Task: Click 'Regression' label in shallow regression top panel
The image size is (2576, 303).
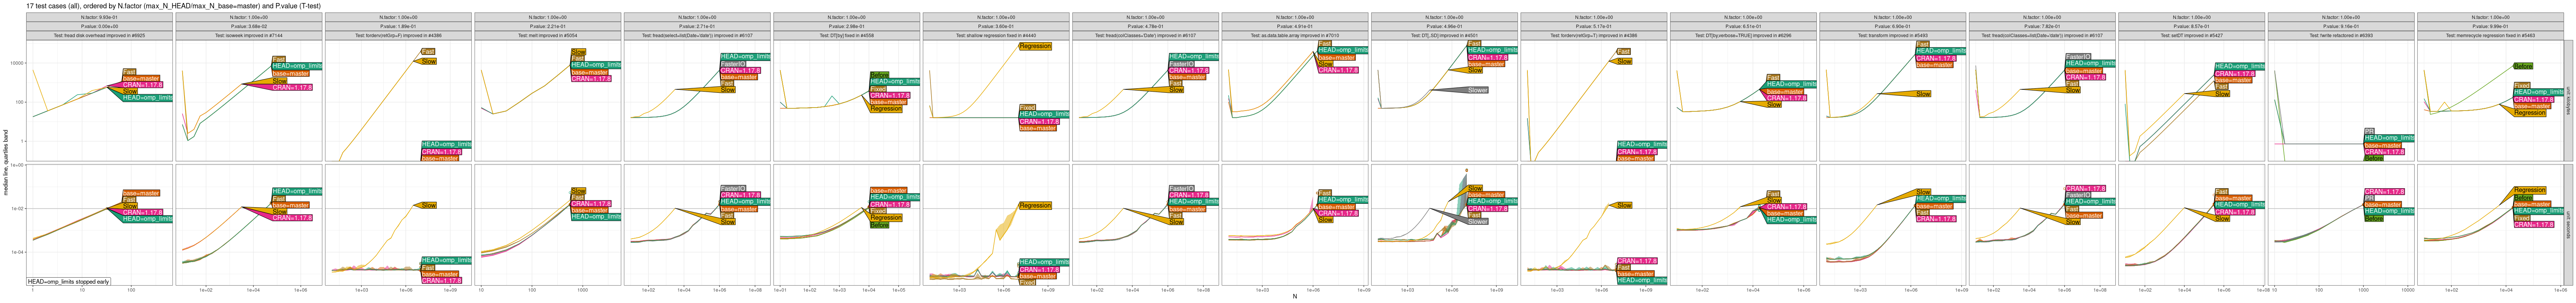Action: (1035, 46)
